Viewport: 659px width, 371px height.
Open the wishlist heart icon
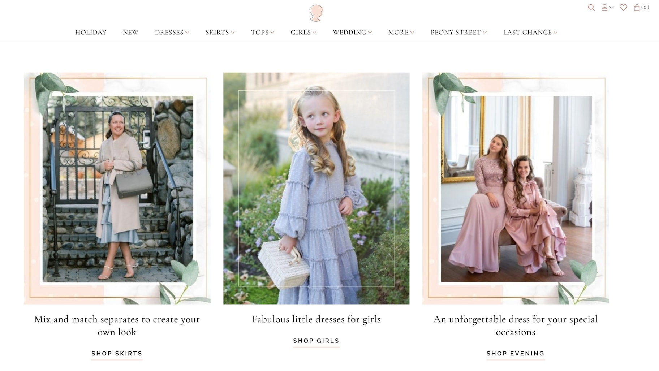[623, 8]
